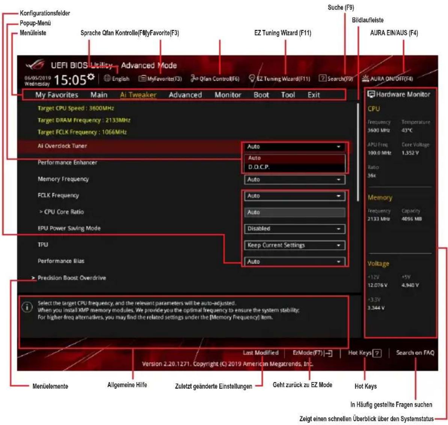448x425 pixels.
Task: Switch back with EzMode(F7) button
Action: click(x=312, y=353)
